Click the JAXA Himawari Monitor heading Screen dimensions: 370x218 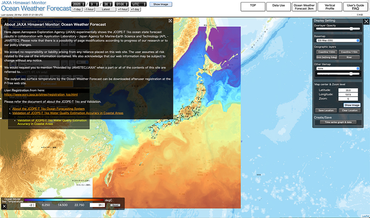(x=24, y=3)
